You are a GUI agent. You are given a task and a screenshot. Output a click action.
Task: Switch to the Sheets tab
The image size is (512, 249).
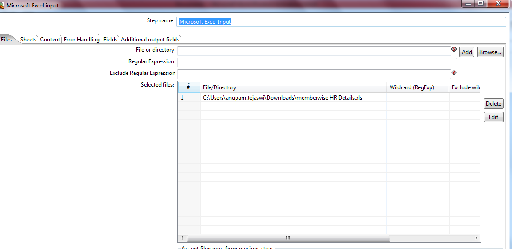[28, 40]
